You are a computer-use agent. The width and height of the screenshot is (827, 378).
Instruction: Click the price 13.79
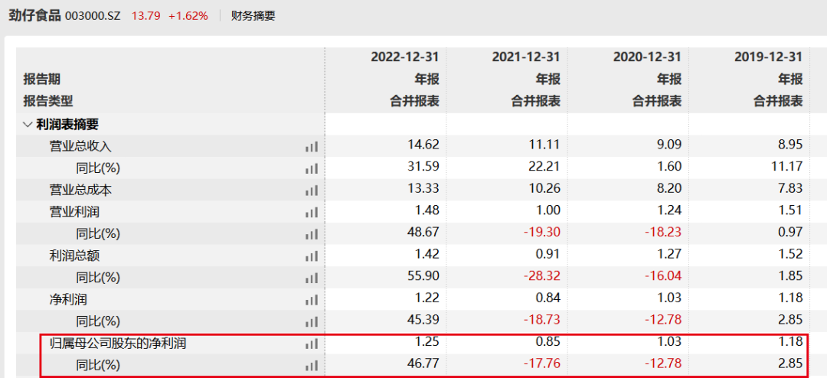(145, 16)
